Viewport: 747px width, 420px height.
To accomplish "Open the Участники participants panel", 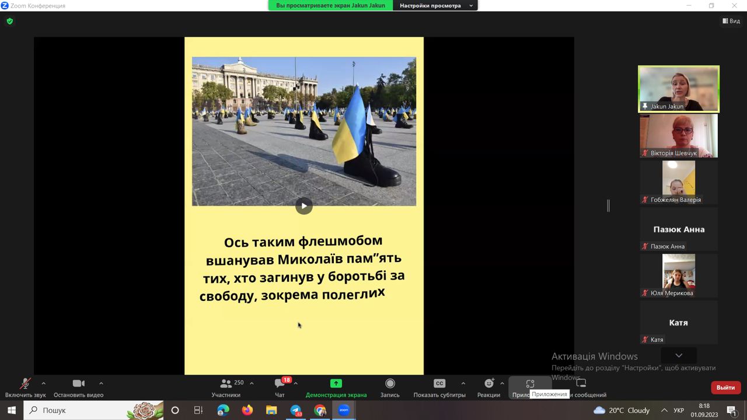I will [225, 384].
